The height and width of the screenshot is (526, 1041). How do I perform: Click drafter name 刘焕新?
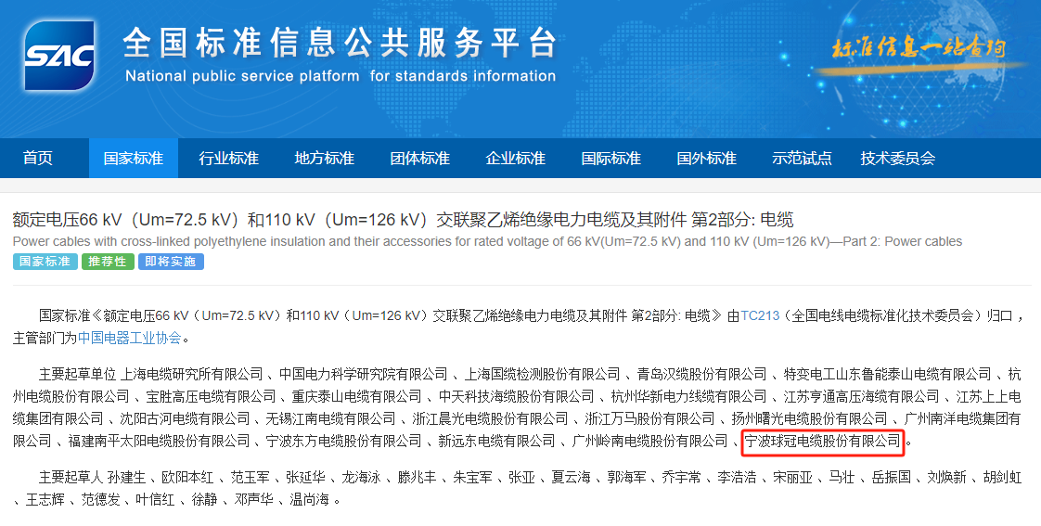946,477
